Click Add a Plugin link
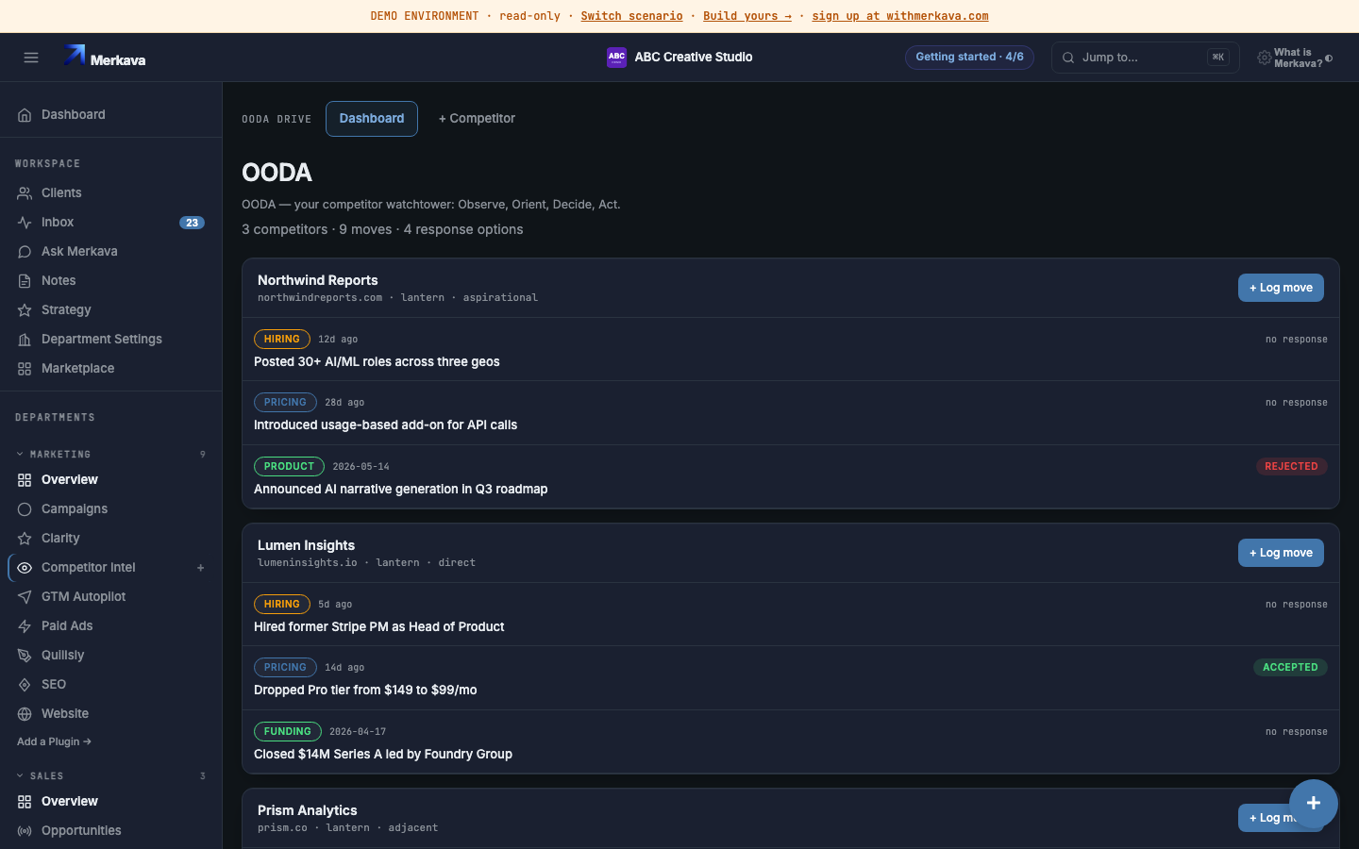This screenshot has width=1359, height=849. [x=54, y=741]
